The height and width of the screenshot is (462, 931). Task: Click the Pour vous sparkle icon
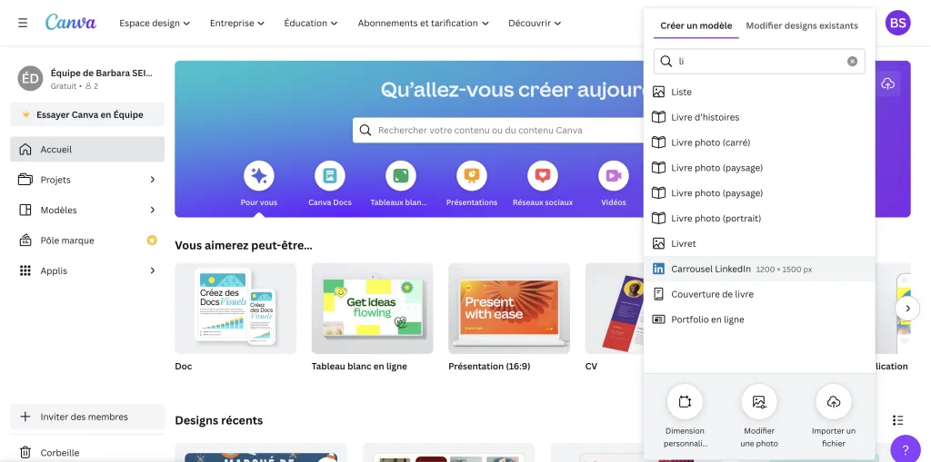[x=259, y=175]
